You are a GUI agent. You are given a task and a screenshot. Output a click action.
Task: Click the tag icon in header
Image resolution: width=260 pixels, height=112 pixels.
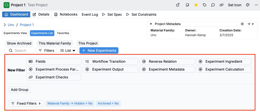point(204,5)
